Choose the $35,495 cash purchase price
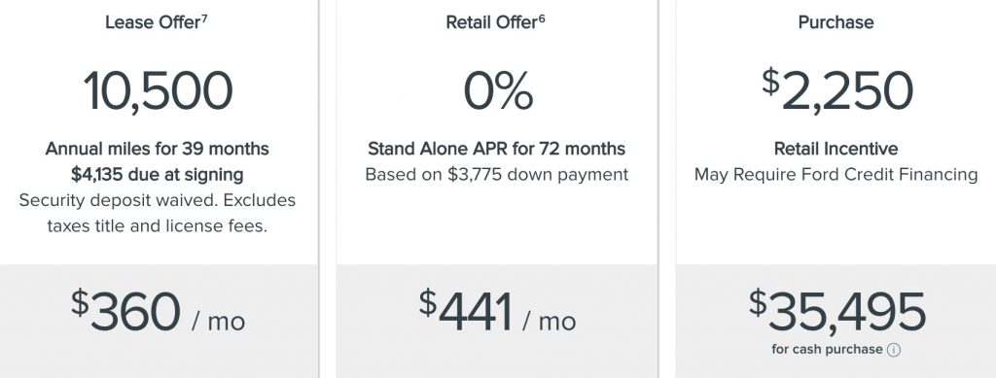This screenshot has width=996, height=378. 837,310
